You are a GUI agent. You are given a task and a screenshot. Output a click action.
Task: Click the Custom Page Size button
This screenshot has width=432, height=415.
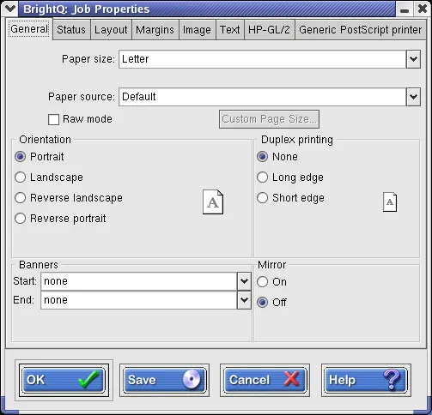click(x=269, y=119)
